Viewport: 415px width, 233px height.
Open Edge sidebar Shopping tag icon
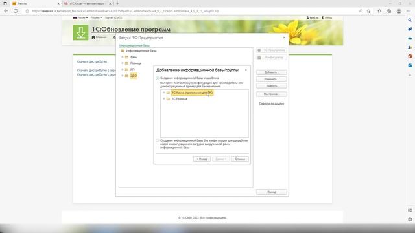tap(410, 29)
